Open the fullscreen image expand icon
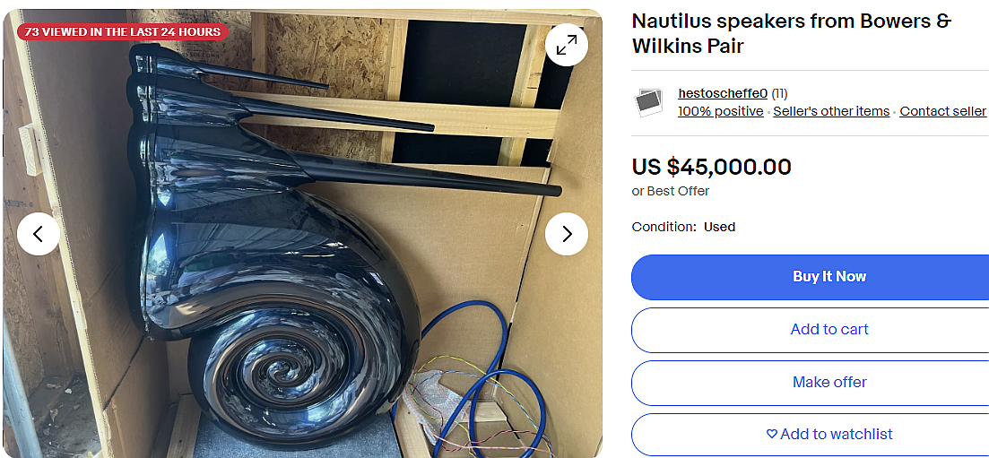Image resolution: width=989 pixels, height=458 pixels. 567,45
